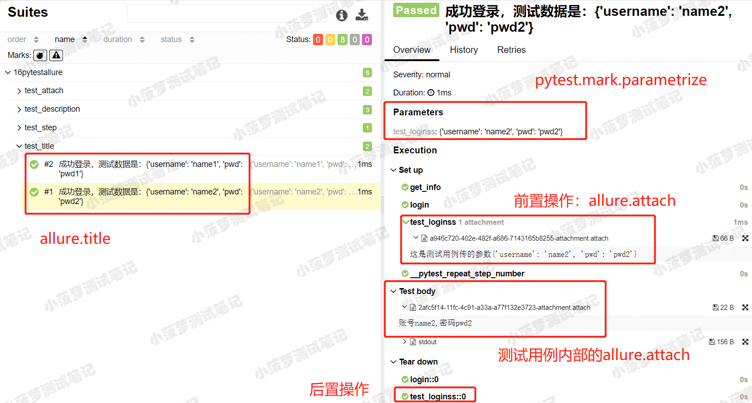This screenshot has height=403, width=752.
Task: Click the 66 B file size icon
Action: (715, 238)
